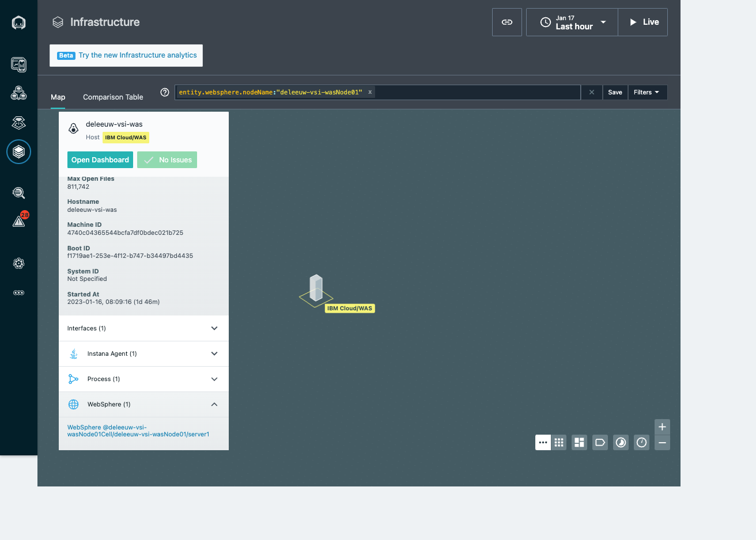Switch to the Comparison Table tab

[113, 97]
